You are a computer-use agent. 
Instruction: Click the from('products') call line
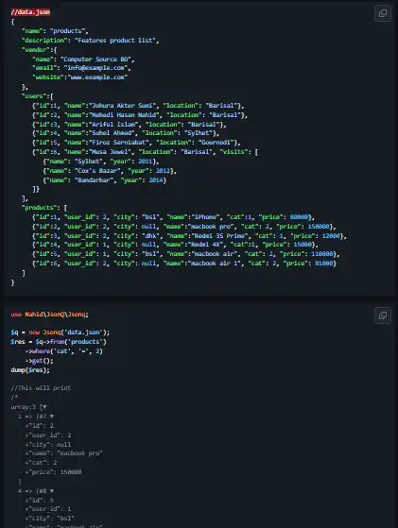(59, 342)
